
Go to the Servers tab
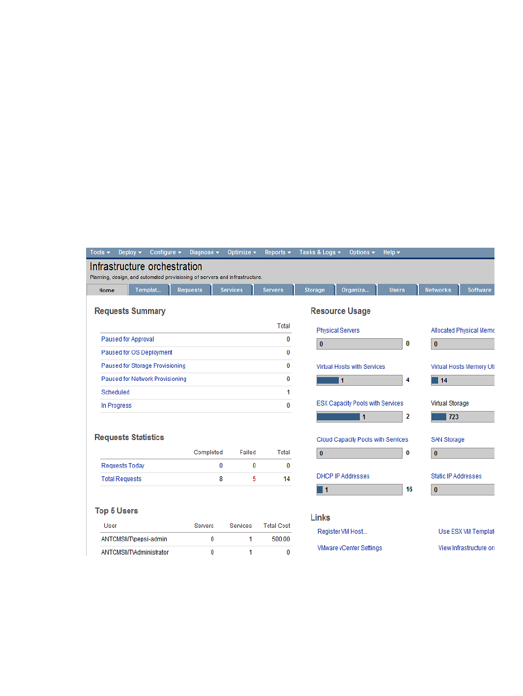pyautogui.click(x=274, y=290)
